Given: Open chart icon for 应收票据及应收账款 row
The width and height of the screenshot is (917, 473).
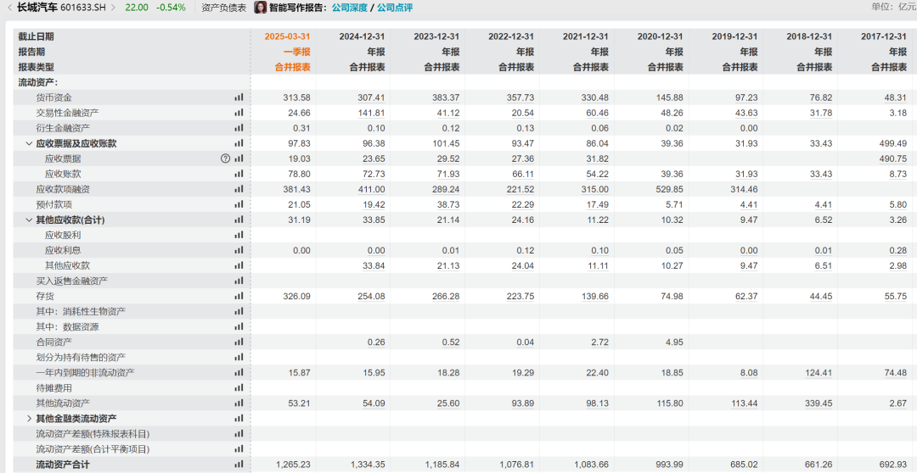Looking at the screenshot, I should (x=239, y=143).
